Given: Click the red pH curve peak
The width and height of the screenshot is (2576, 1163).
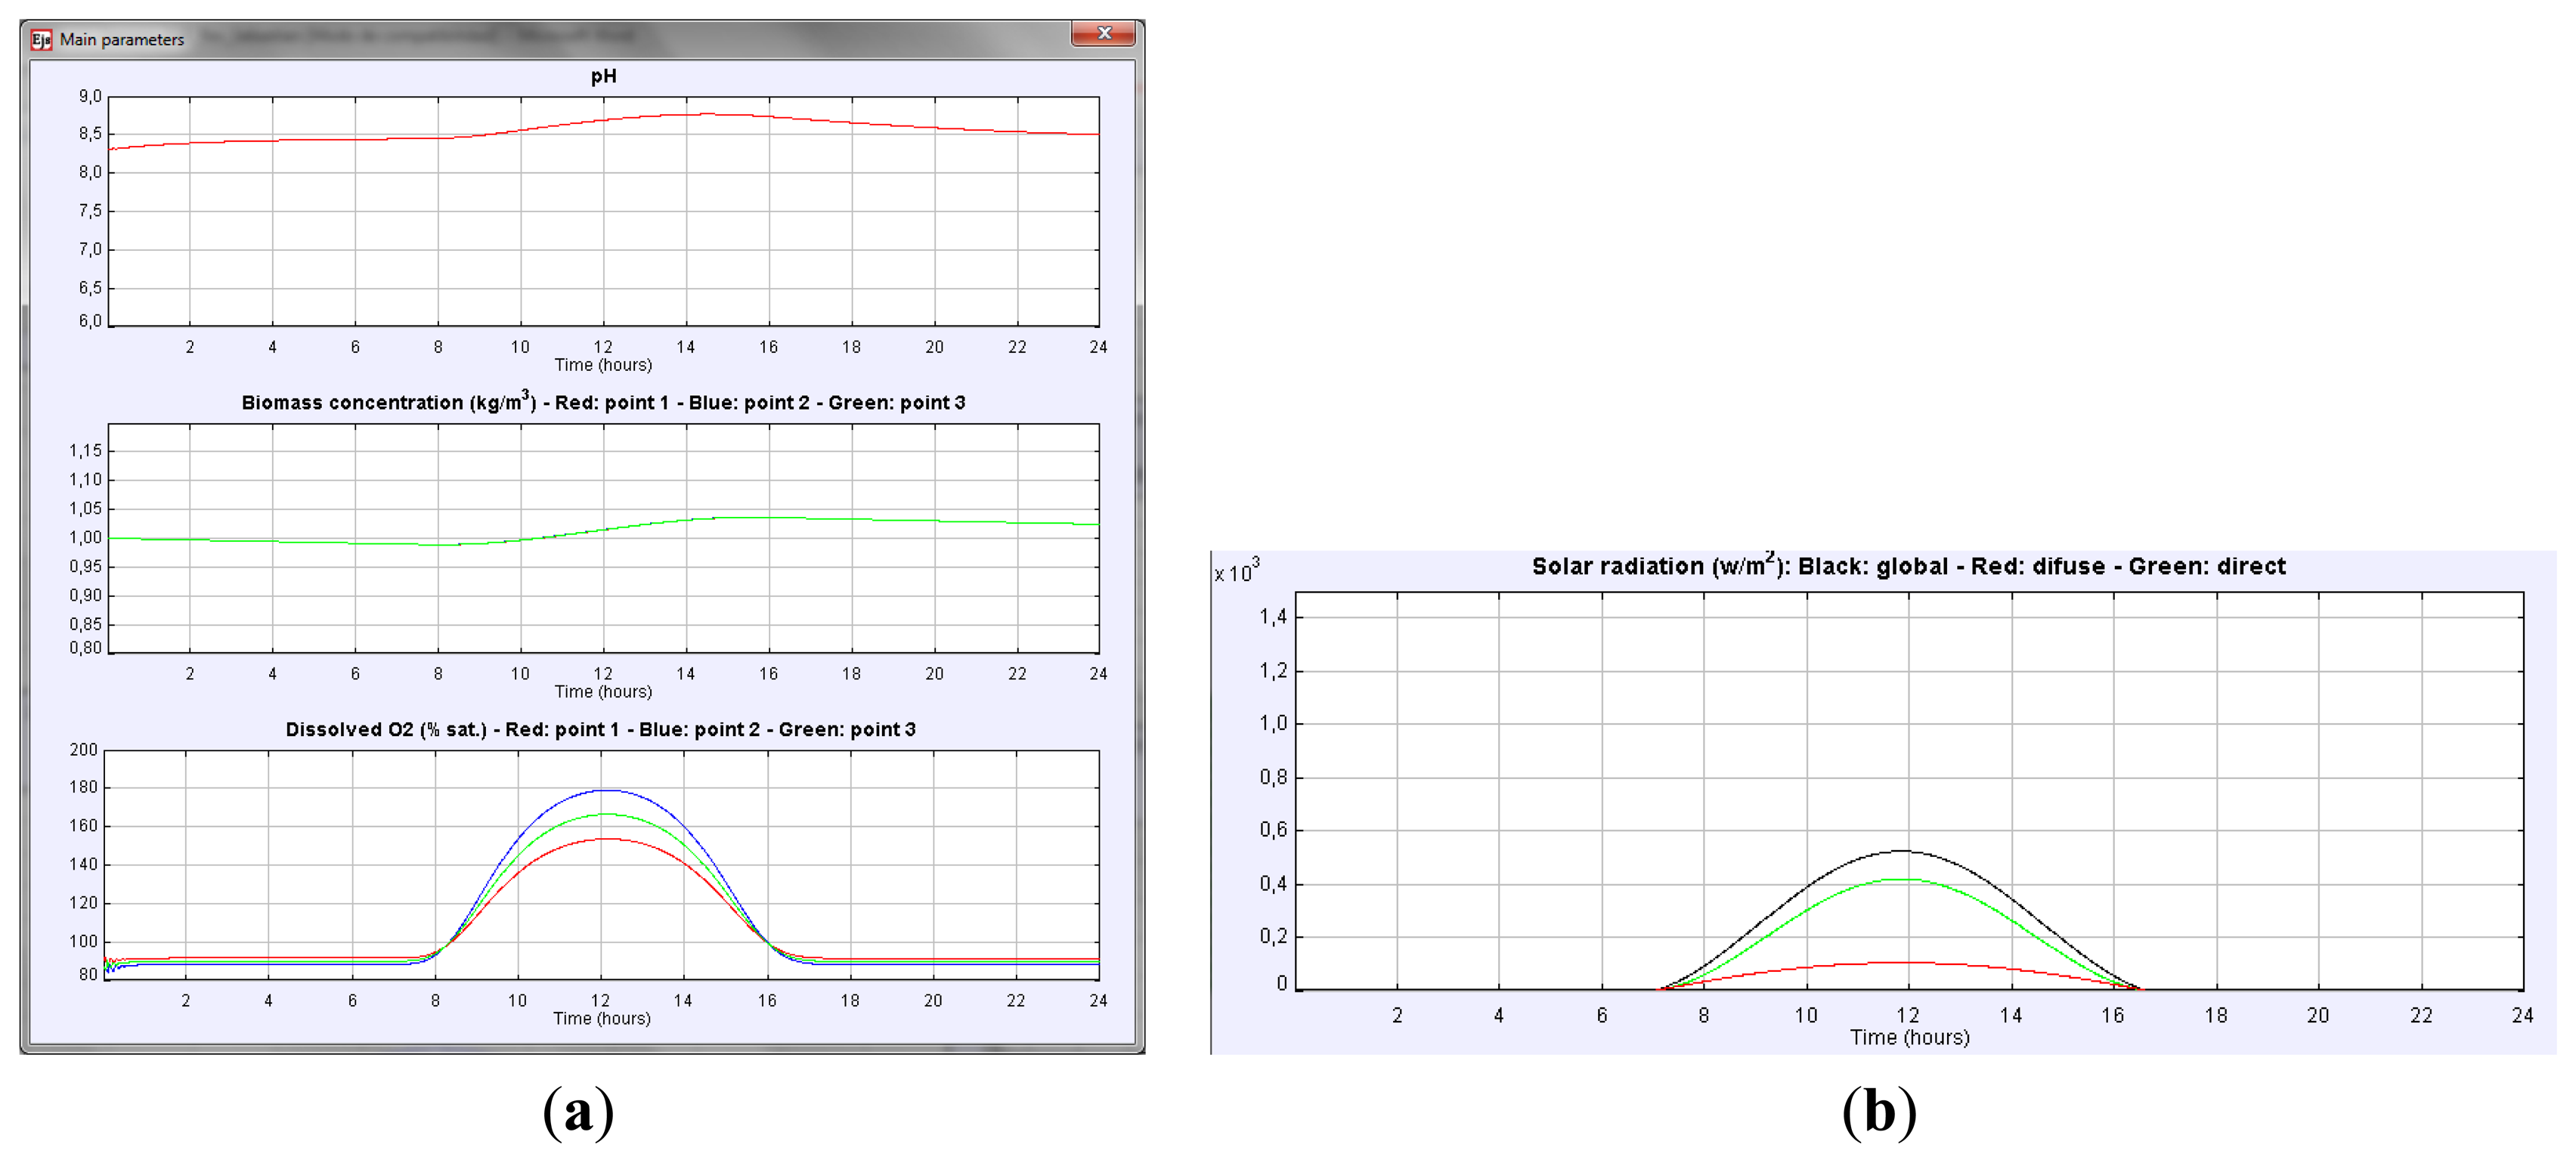Looking at the screenshot, I should coord(708,114).
